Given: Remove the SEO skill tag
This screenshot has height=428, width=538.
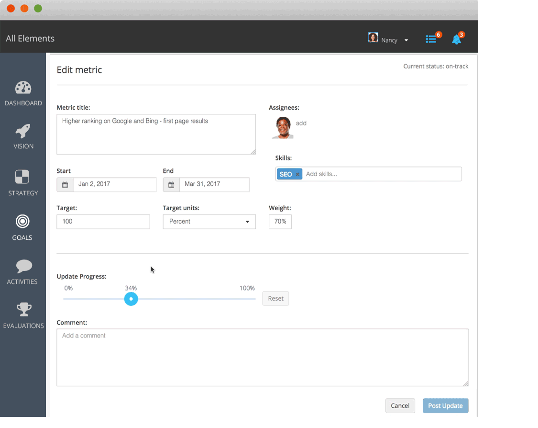Looking at the screenshot, I should click(297, 174).
